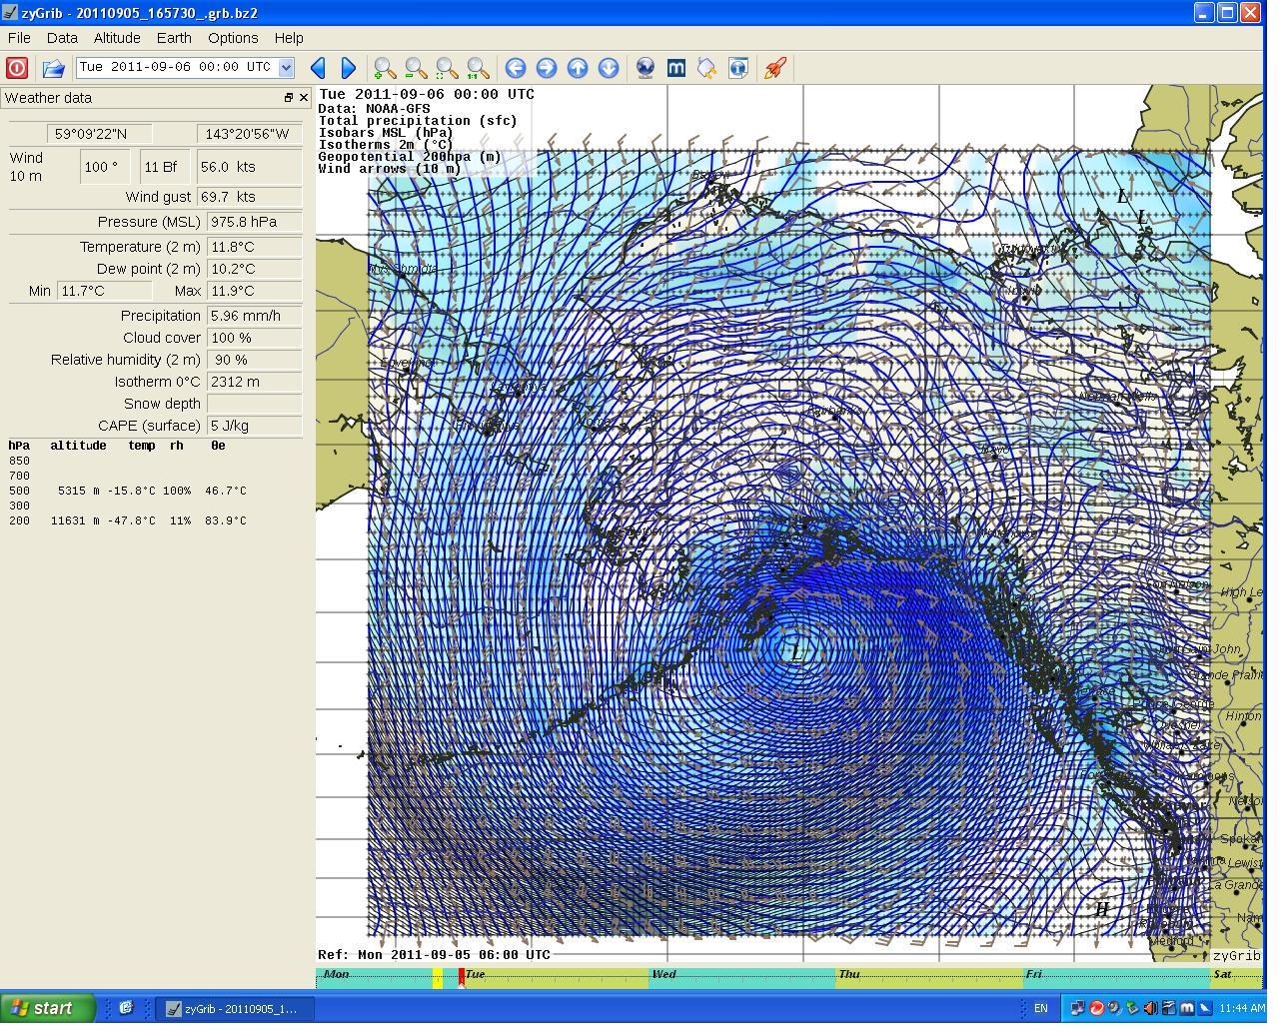Image resolution: width=1282 pixels, height=1032 pixels.
Task: Expand the forecast date dropdown
Action: 286,67
